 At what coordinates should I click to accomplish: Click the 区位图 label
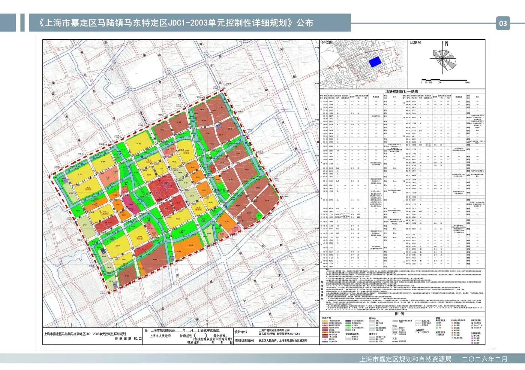[327, 43]
